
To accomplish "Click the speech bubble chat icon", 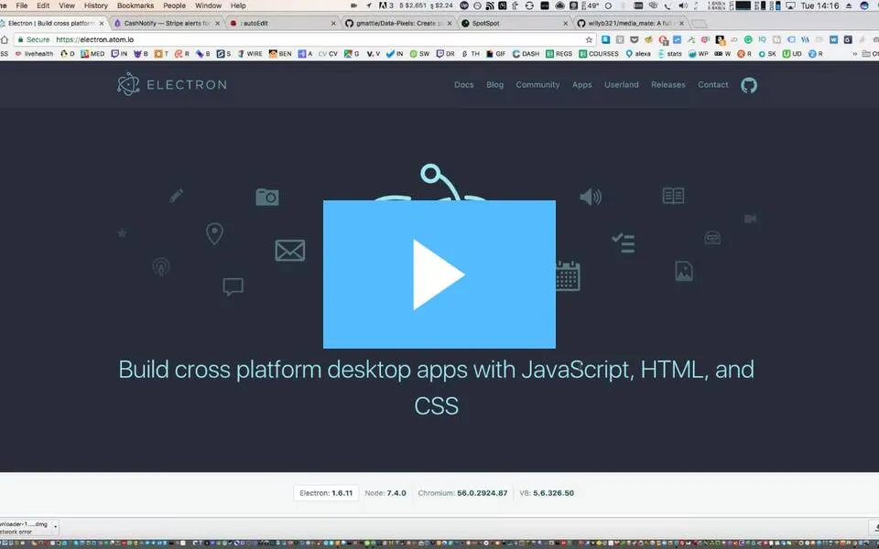I will [233, 286].
